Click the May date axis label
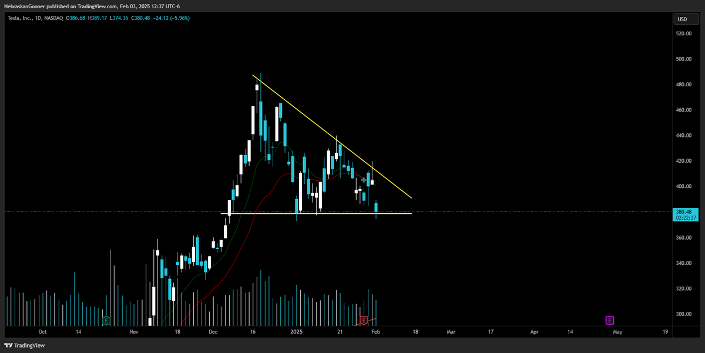 [x=617, y=331]
